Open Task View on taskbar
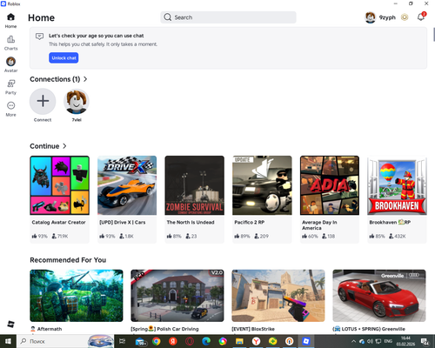The width and height of the screenshot is (435, 348). click(123, 341)
